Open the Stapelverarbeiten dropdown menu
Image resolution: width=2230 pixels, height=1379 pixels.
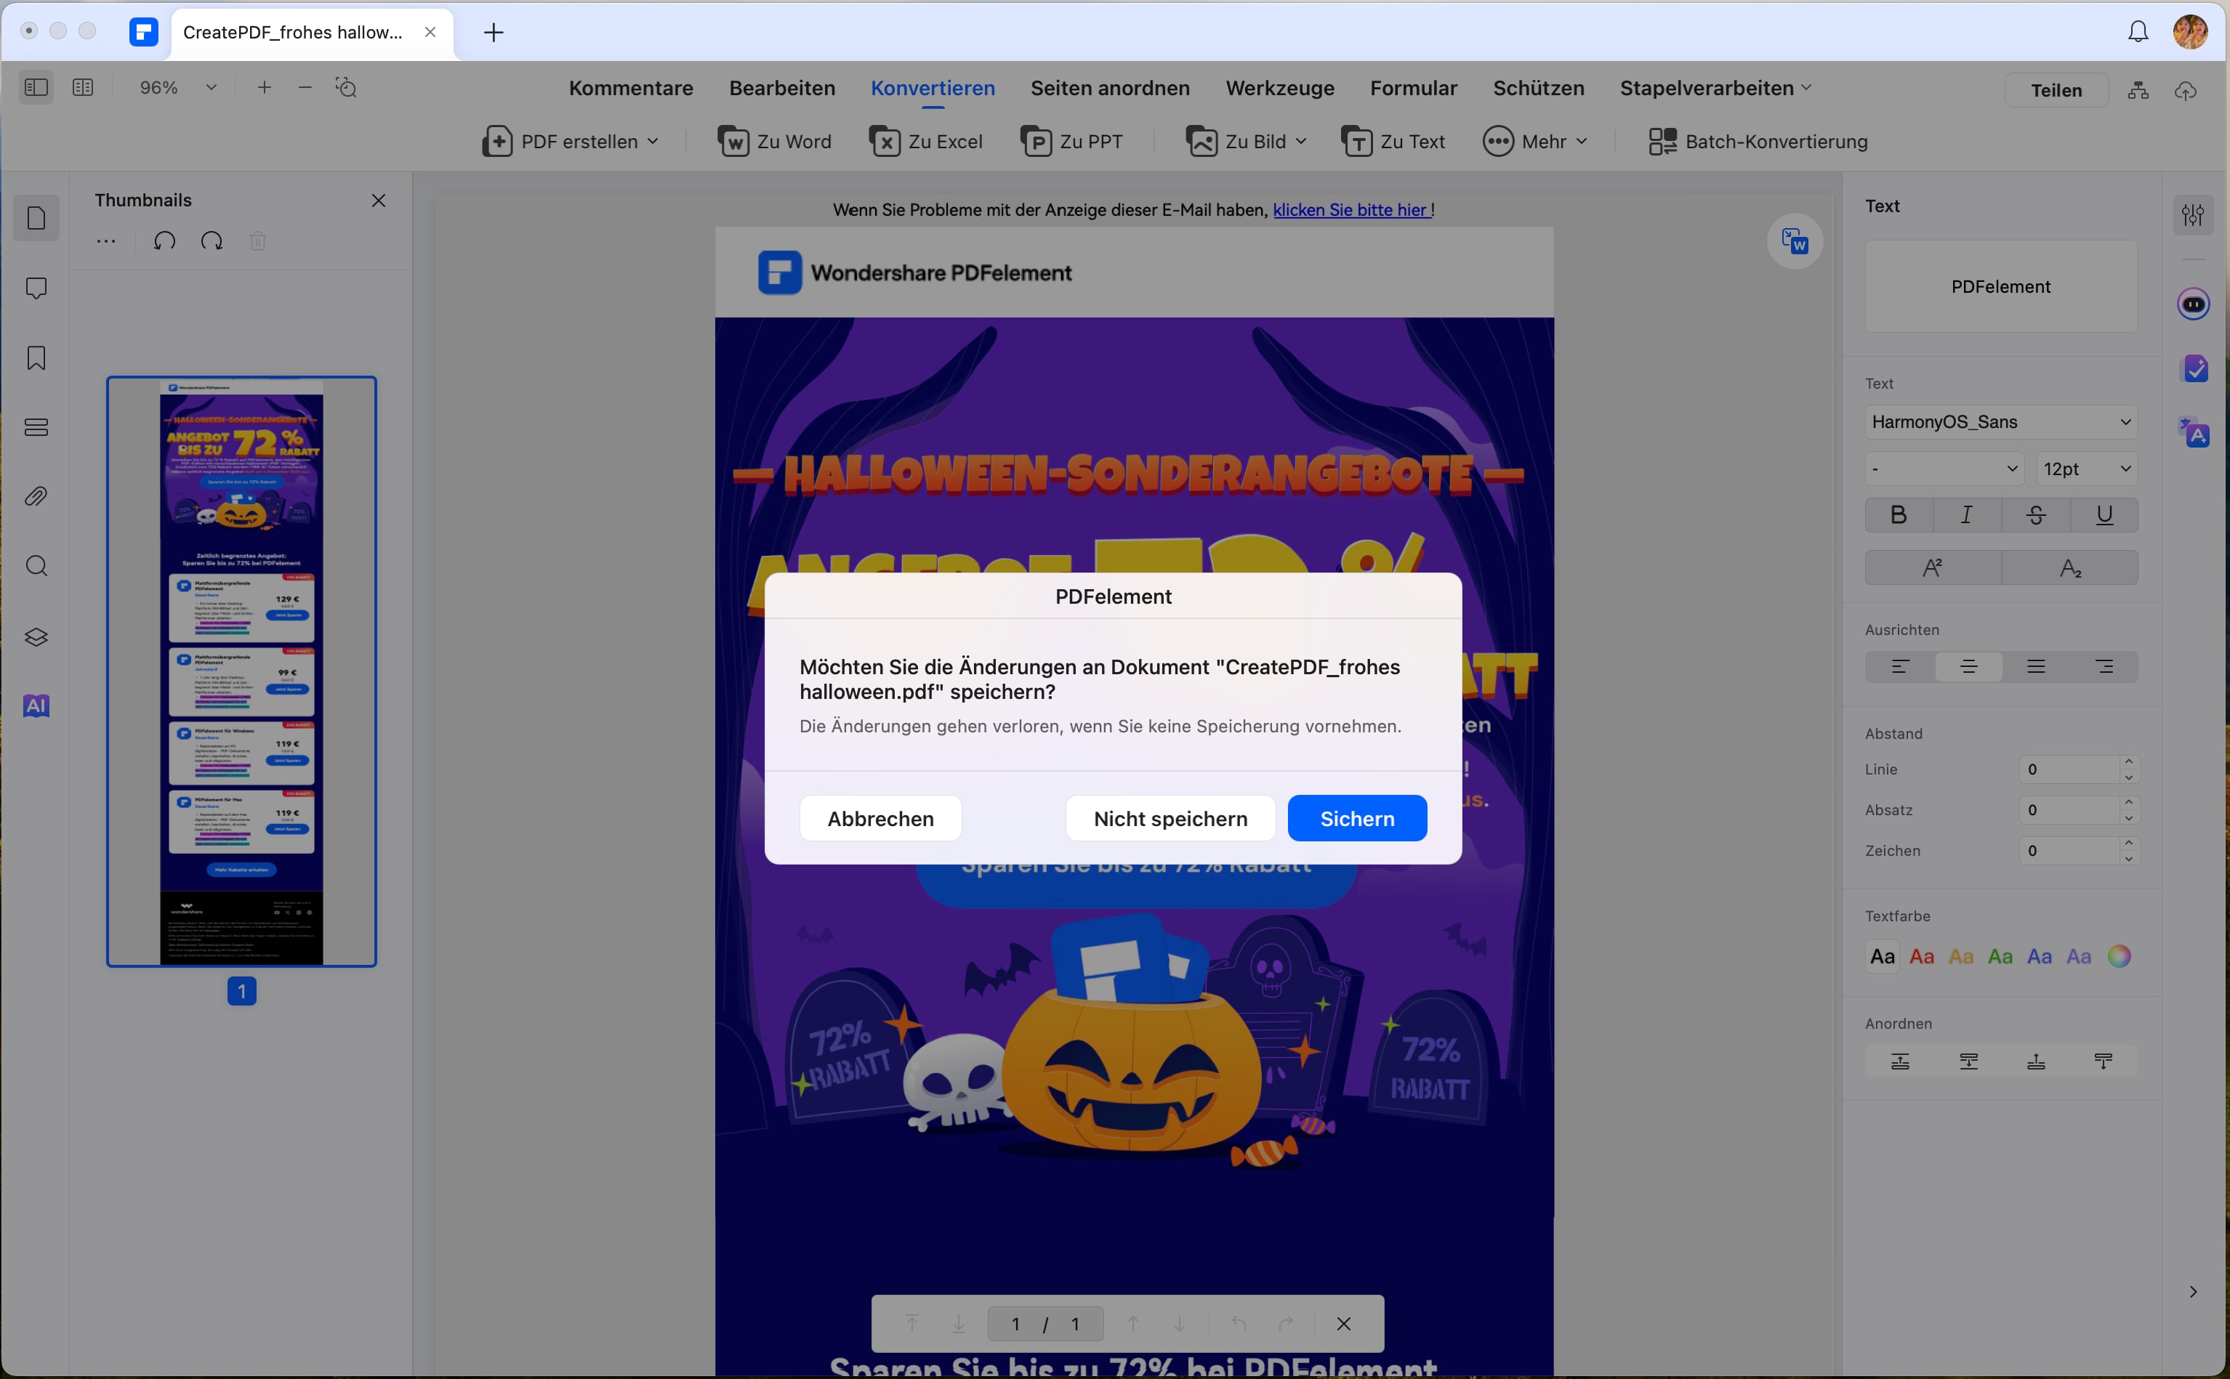[x=1715, y=89]
